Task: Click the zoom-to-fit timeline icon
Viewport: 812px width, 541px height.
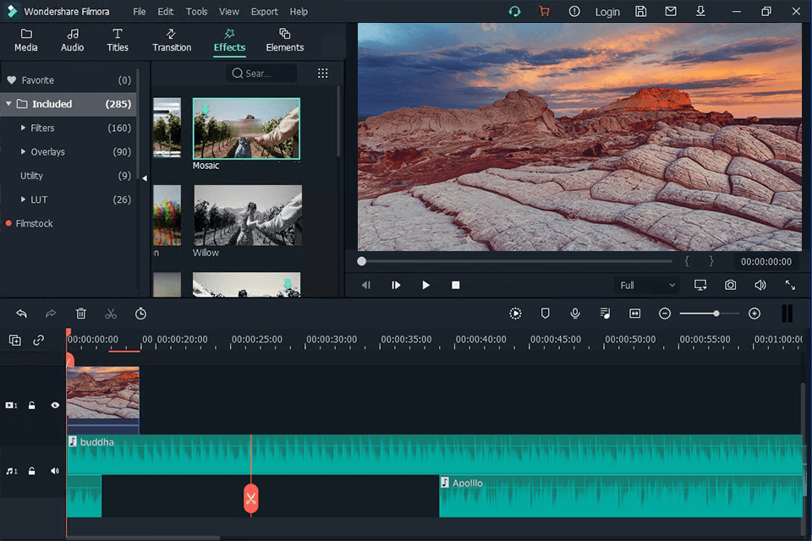Action: pyautogui.click(x=635, y=314)
